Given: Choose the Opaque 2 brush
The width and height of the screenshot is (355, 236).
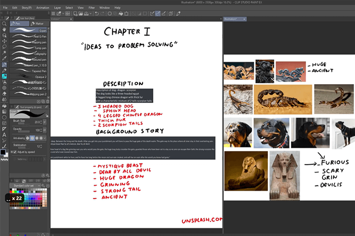Looking at the screenshot, I should [x=29, y=77].
